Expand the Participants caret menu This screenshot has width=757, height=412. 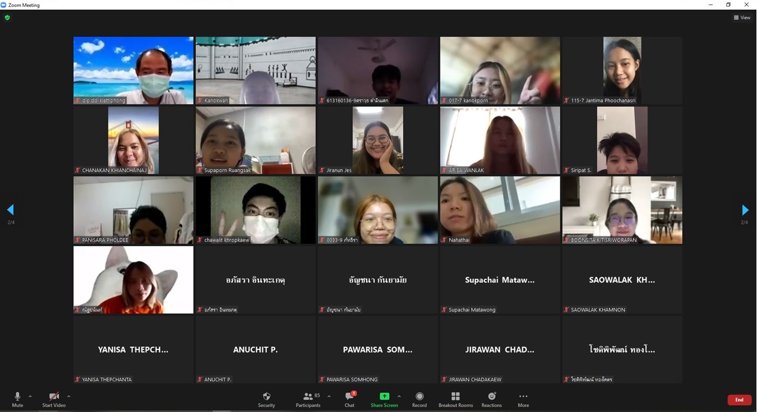tap(329, 396)
